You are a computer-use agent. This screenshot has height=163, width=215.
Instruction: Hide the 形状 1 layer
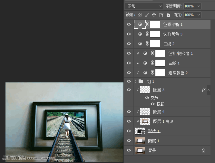(129, 131)
